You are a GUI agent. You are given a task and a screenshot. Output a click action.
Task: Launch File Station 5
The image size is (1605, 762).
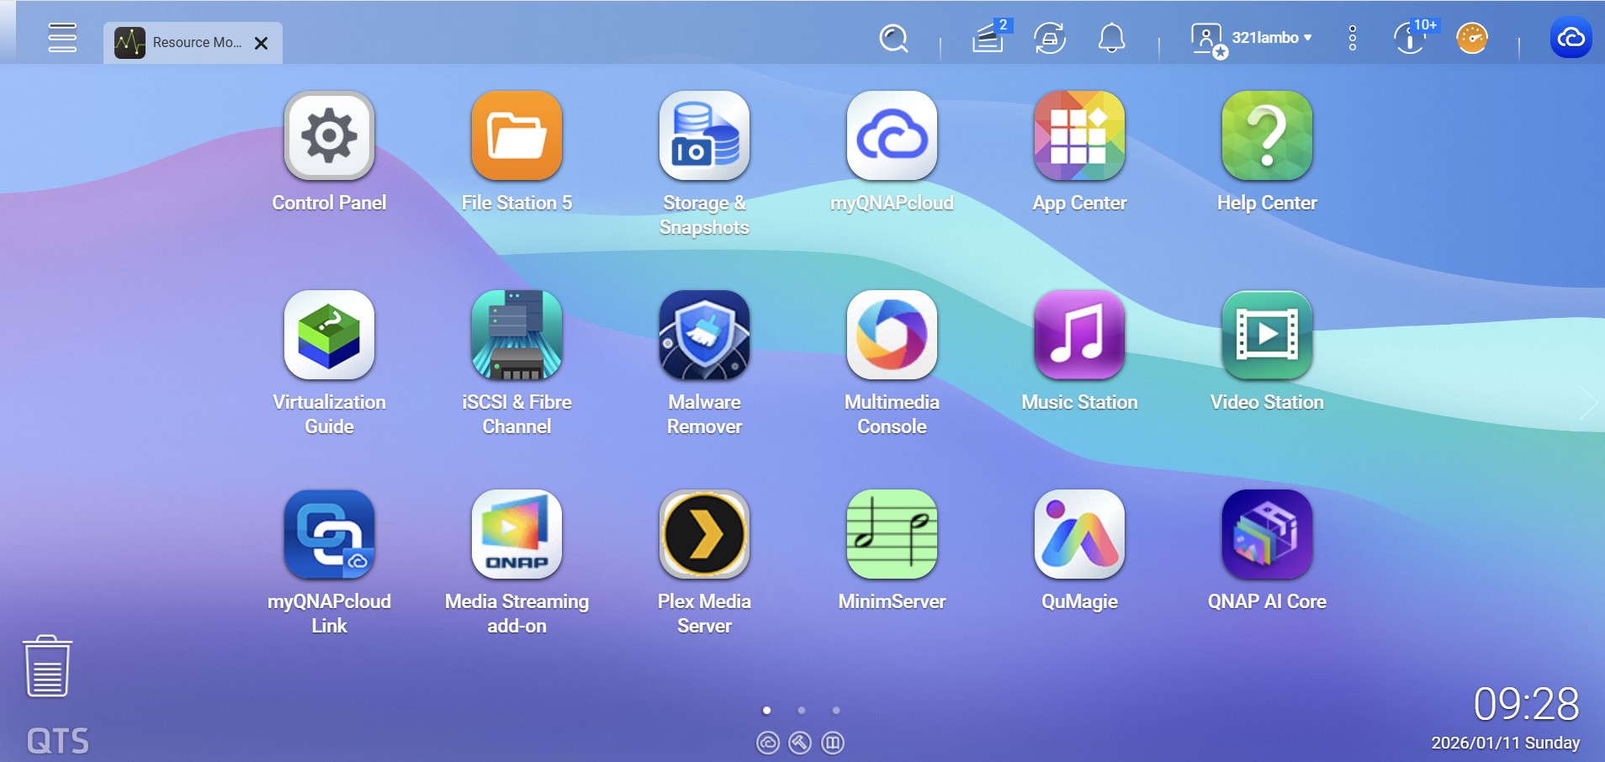[x=516, y=136]
